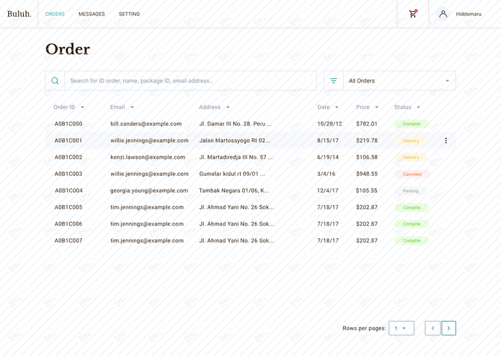Click the date 10/28/12
This screenshot has height=356, width=501.
point(329,124)
